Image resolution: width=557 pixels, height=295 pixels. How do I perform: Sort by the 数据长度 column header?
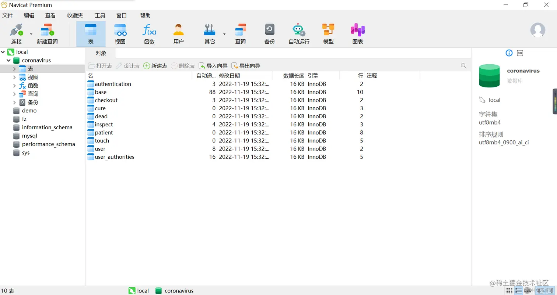289,76
